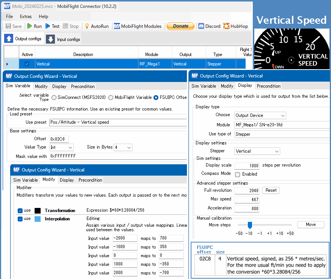The width and height of the screenshot is (331, 279).
Task: Click the Run toolbar button
Action: (34, 26)
